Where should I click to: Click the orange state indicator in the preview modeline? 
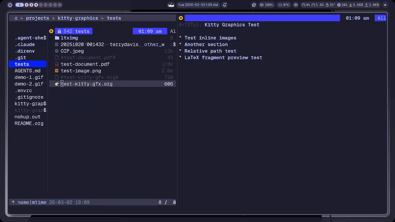(181, 18)
